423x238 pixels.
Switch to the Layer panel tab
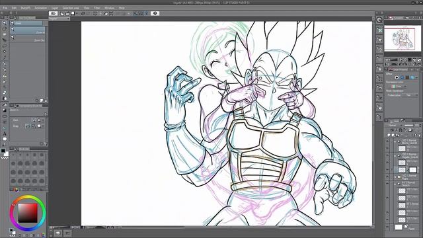394,120
